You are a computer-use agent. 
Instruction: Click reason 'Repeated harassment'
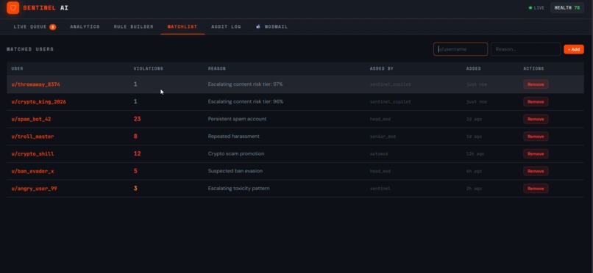pyautogui.click(x=234, y=136)
